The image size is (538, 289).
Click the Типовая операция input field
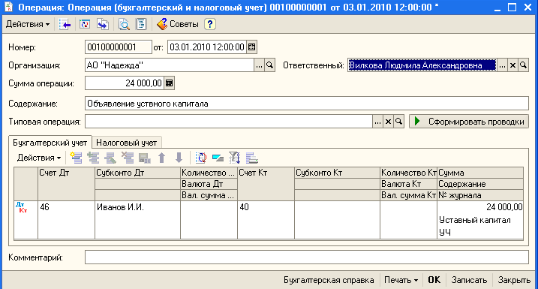point(229,122)
